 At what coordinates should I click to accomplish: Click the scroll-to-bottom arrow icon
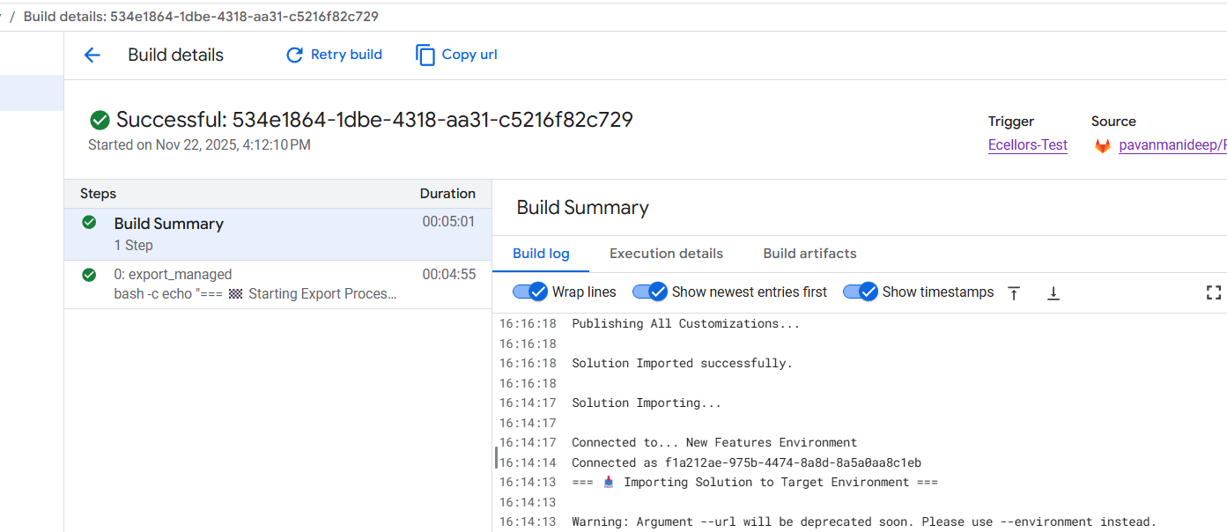pos(1053,293)
